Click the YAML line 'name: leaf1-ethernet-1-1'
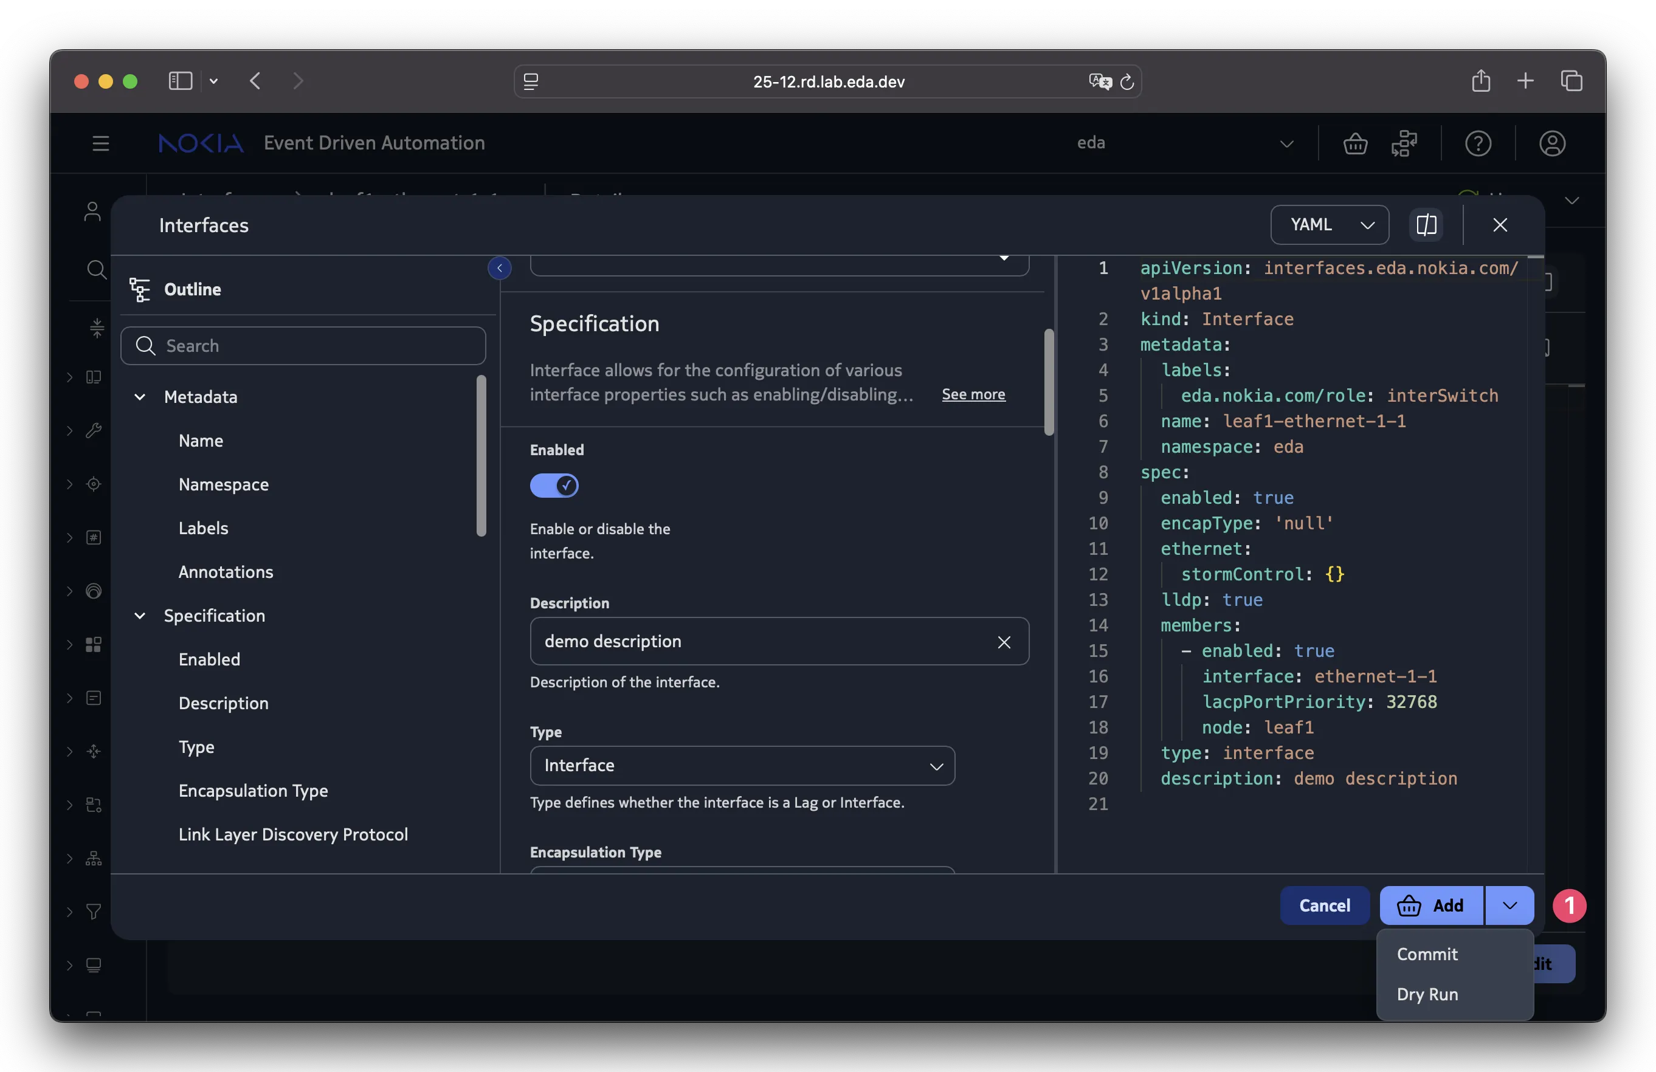The image size is (1656, 1072). pos(1283,421)
